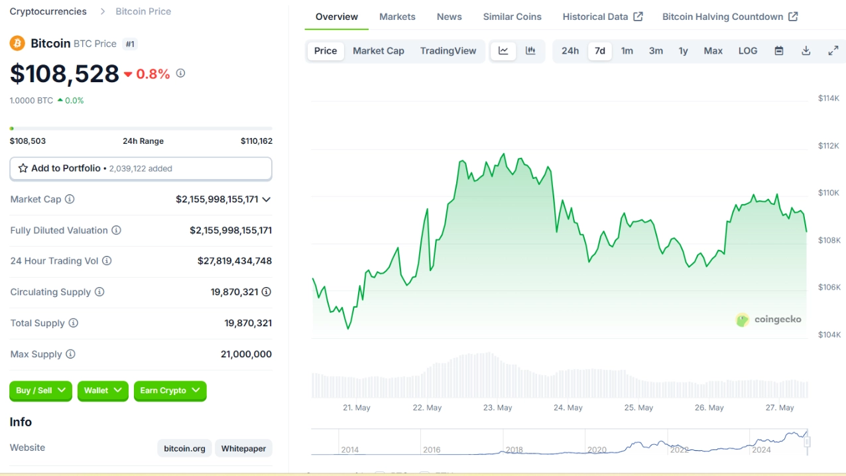
Task: Open the Wallet dropdown
Action: [x=103, y=390]
